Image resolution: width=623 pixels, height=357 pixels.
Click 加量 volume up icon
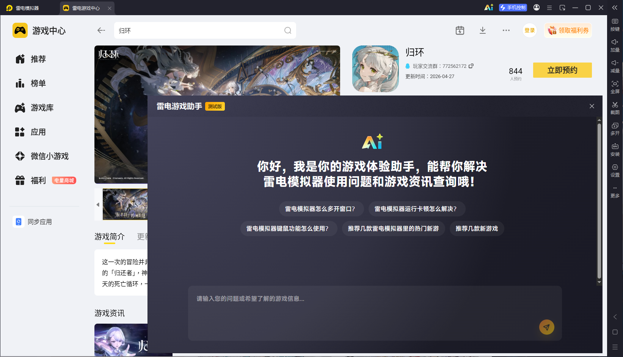pyautogui.click(x=615, y=45)
